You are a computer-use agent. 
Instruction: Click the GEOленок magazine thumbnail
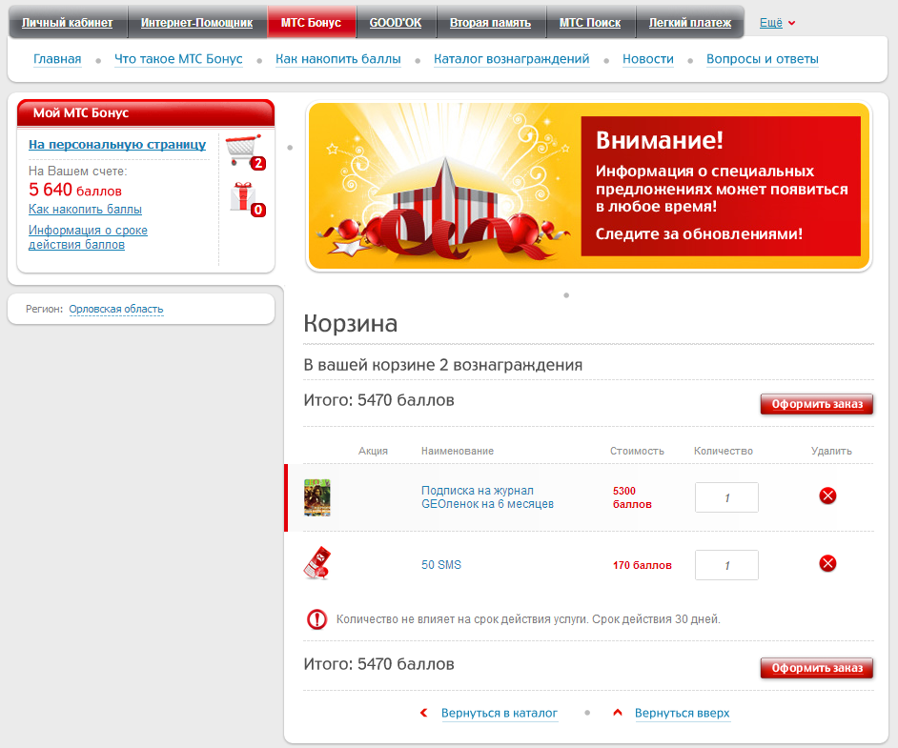coord(316,497)
